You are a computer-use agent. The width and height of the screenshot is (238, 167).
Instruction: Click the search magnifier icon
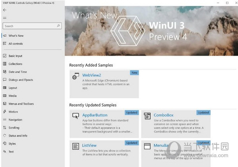[58, 26]
